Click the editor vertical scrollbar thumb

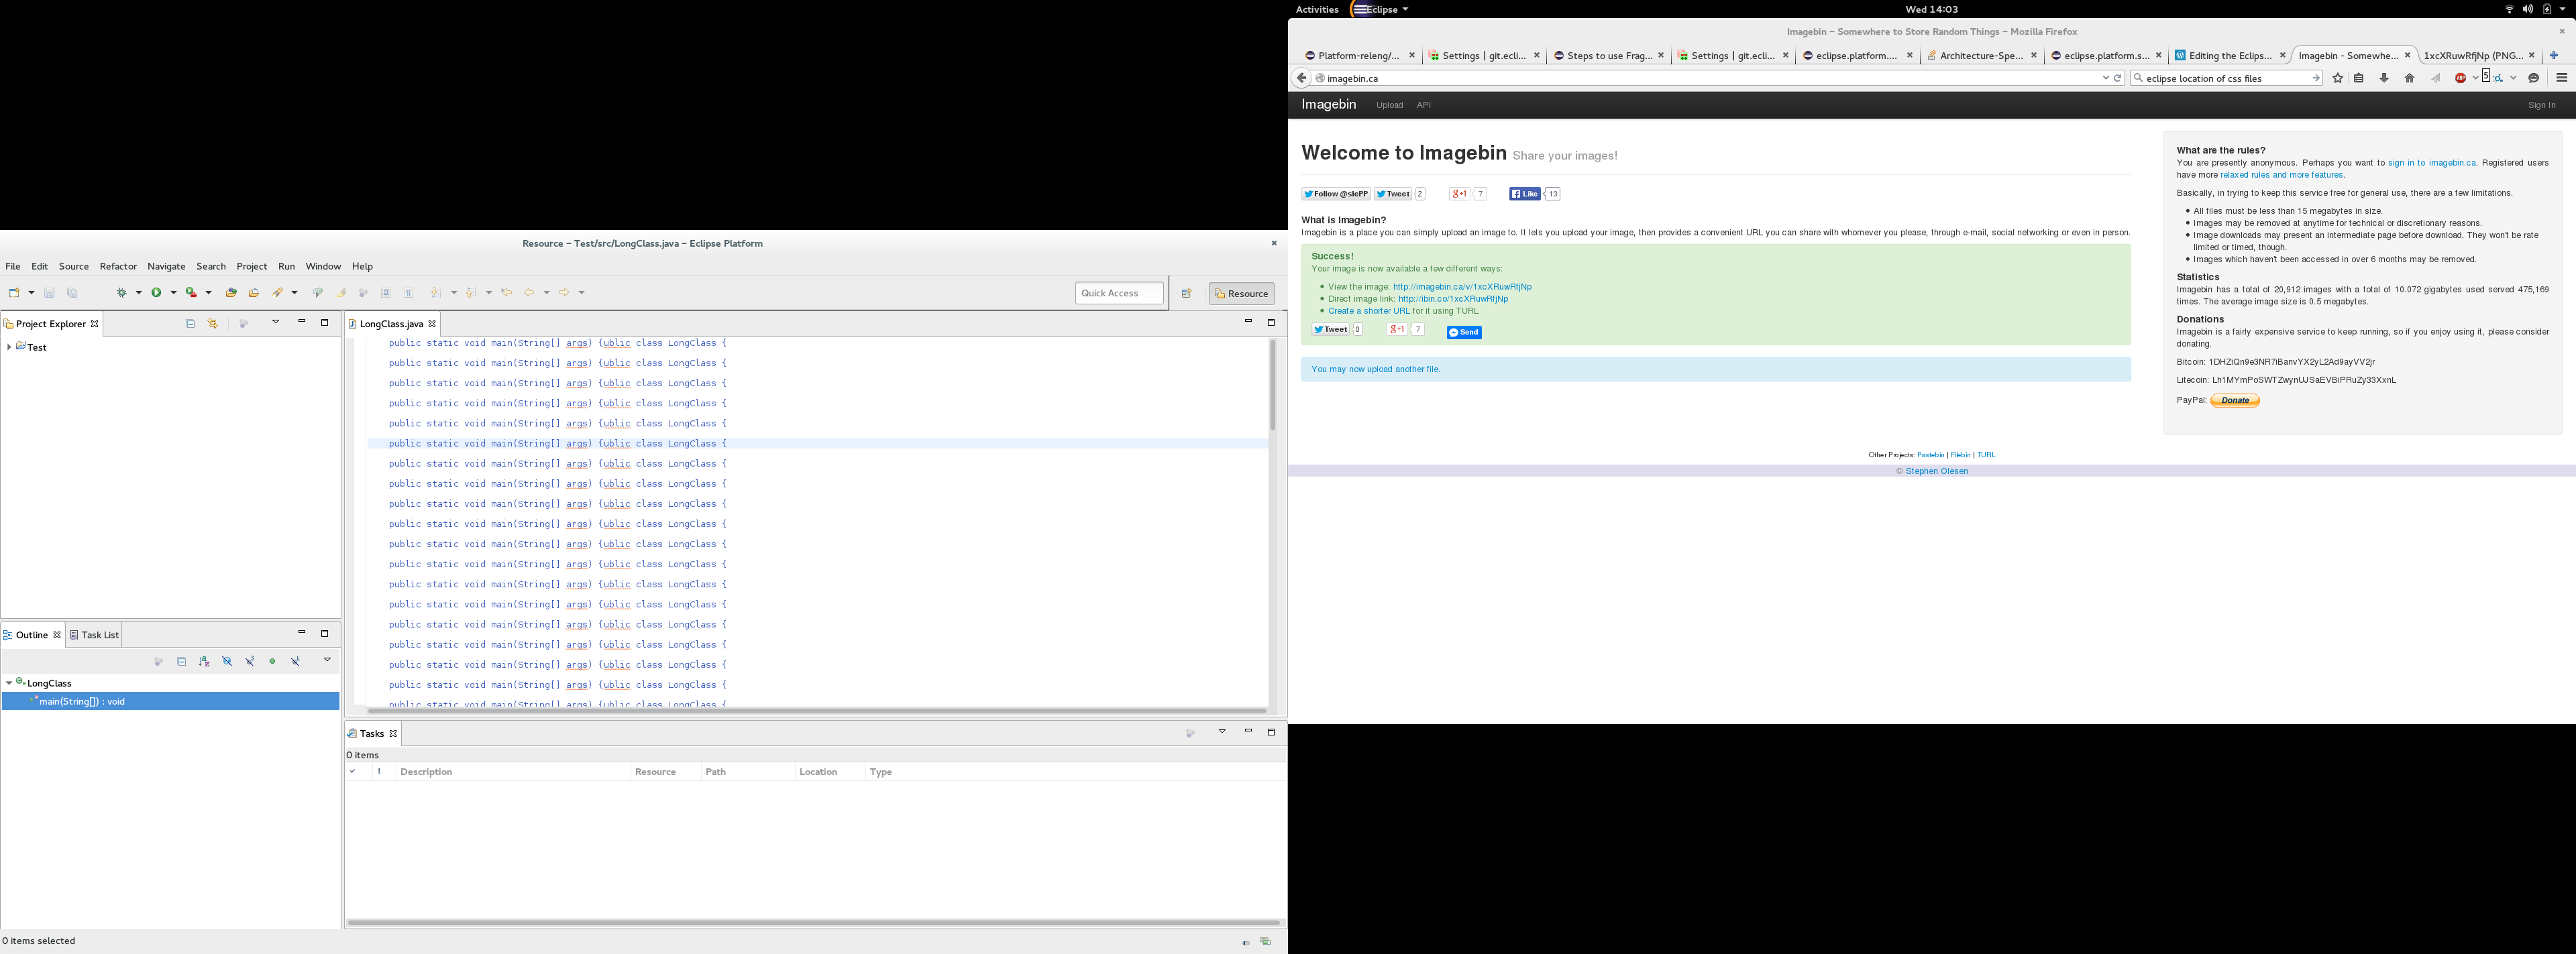[1273, 385]
